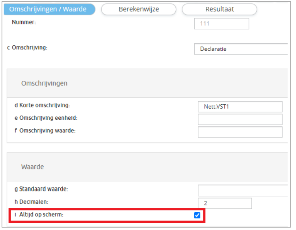
Task: Click the empty Omschrijving waarde input
Action: pyautogui.click(x=240, y=132)
